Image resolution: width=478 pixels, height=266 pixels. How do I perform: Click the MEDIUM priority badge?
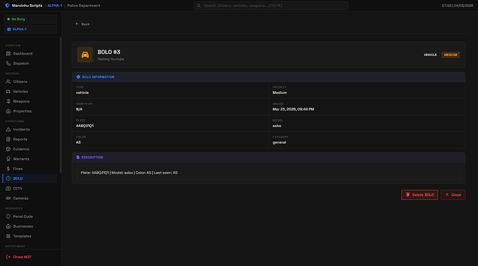click(450, 55)
